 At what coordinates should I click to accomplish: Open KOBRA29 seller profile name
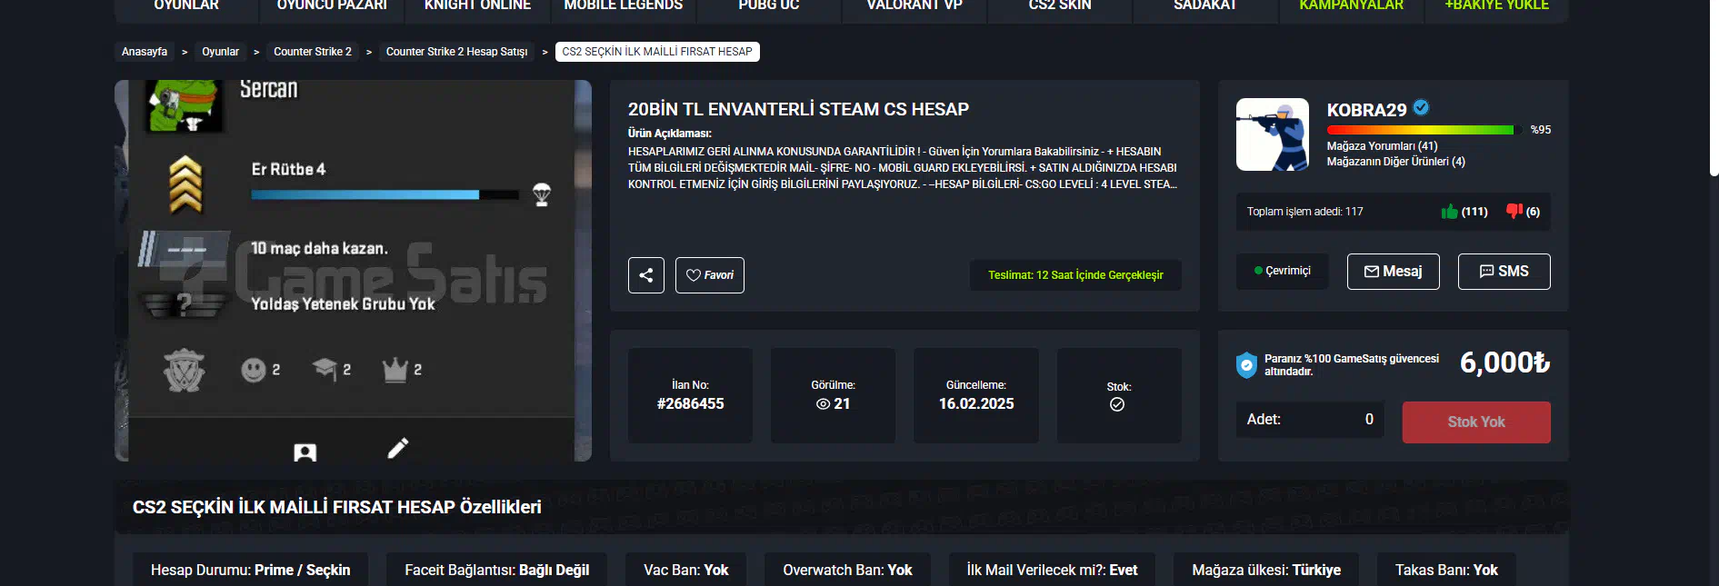[1366, 110]
